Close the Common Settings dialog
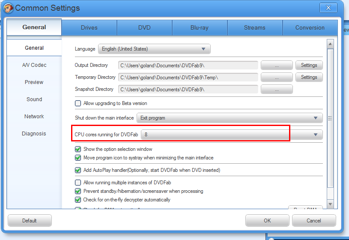349x240 pixels. click(x=328, y=8)
